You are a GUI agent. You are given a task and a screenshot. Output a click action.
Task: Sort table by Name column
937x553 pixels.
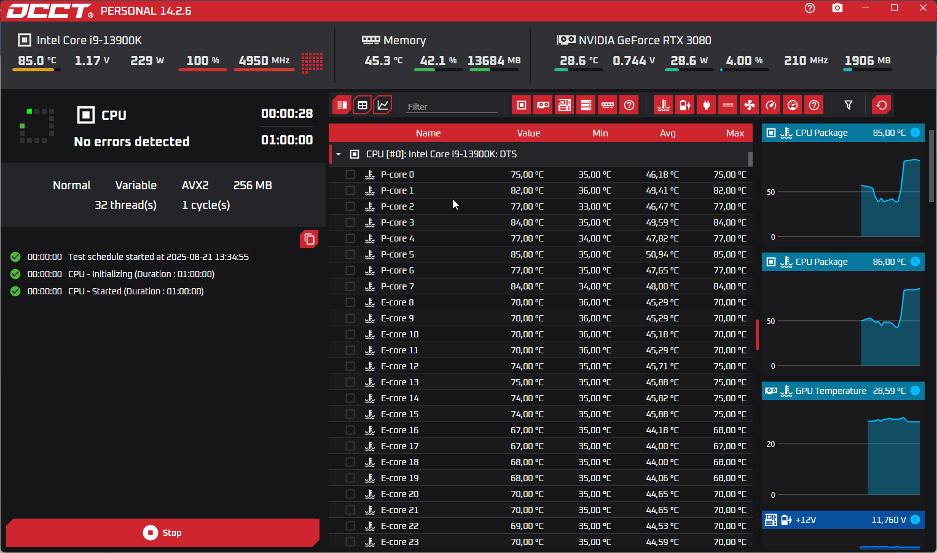coord(428,133)
